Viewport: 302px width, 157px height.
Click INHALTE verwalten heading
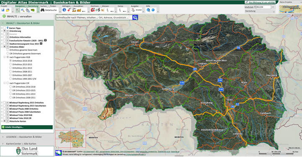tap(19, 17)
